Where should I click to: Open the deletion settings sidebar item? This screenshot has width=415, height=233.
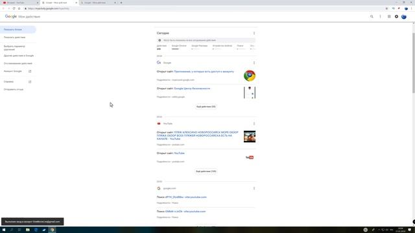pos(14,48)
